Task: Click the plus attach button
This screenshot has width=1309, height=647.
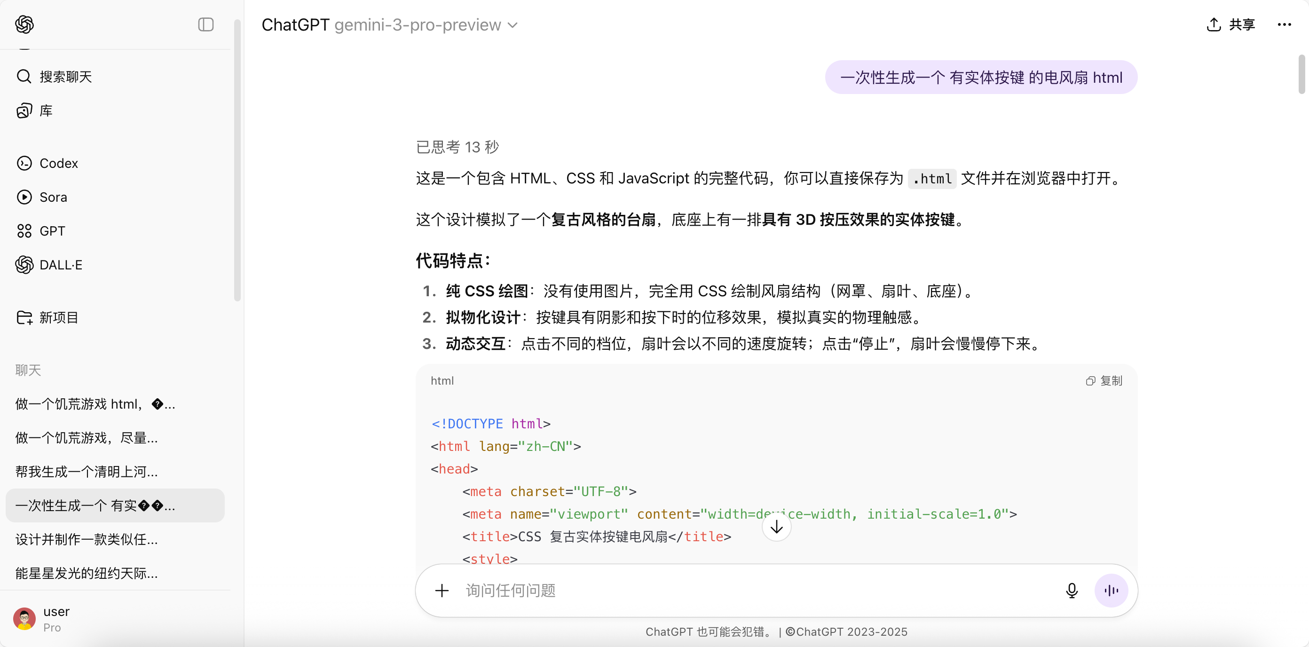Action: (x=442, y=591)
